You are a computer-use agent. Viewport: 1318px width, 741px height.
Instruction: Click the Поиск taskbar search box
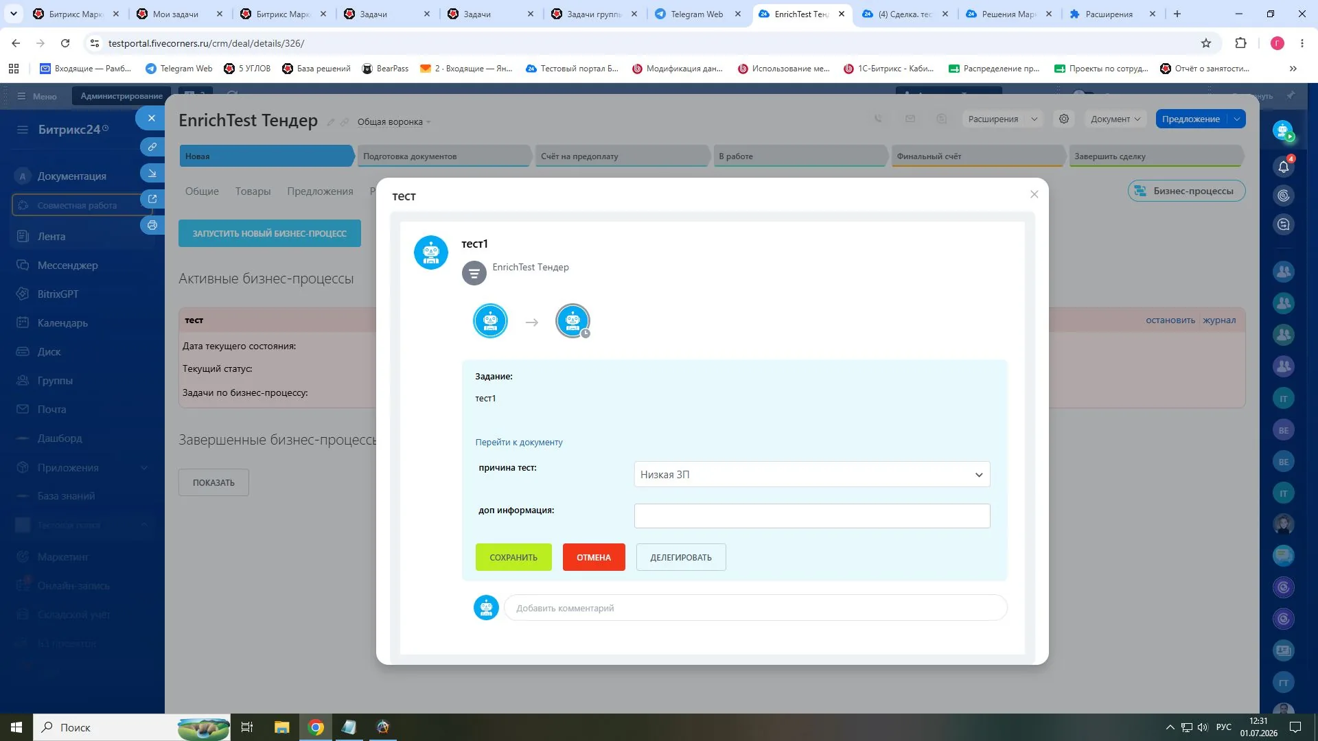click(132, 727)
